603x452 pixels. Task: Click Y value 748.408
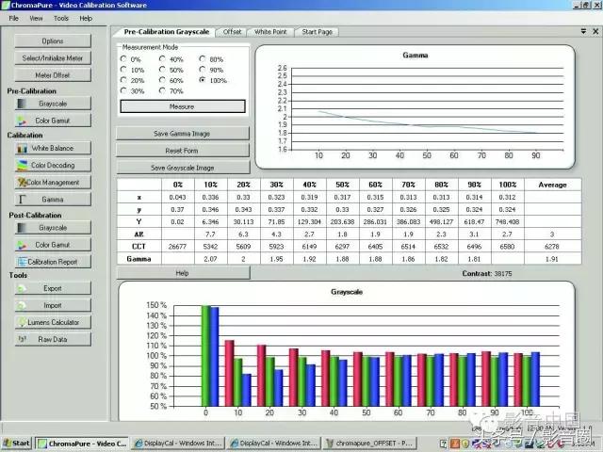(507, 222)
